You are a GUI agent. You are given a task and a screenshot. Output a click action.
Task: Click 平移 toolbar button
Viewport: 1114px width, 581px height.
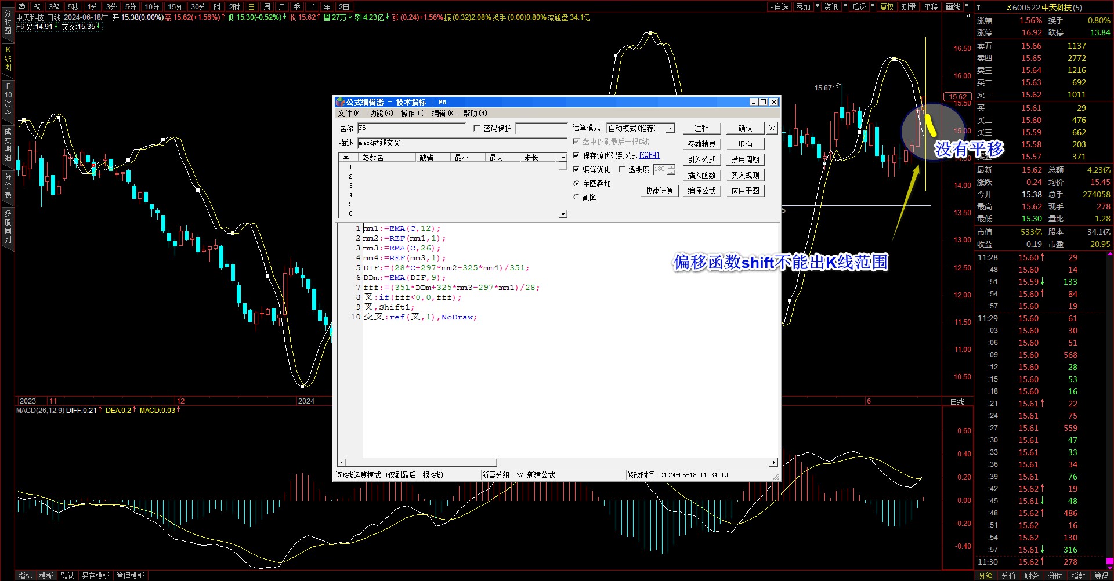931,7
